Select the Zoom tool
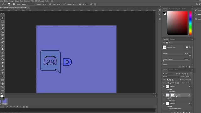 (3, 87)
